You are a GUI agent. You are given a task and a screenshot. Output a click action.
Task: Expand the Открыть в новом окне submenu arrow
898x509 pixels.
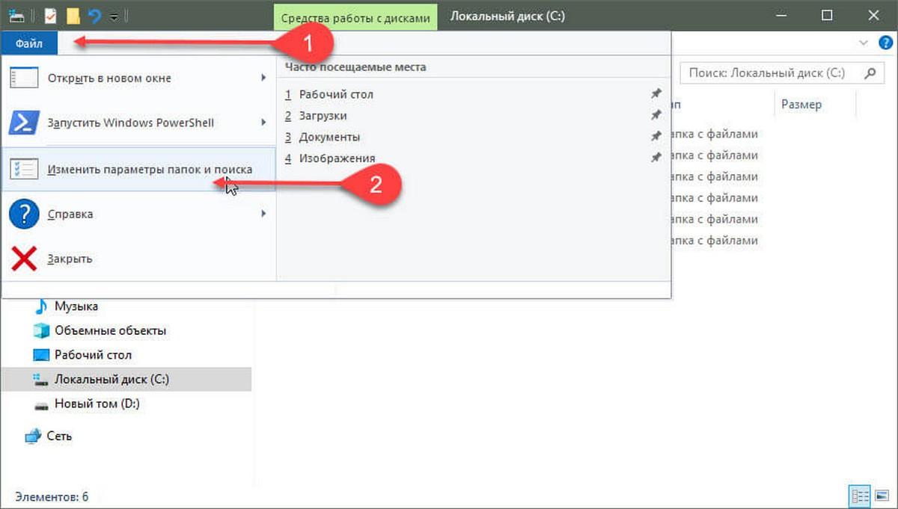pyautogui.click(x=263, y=78)
